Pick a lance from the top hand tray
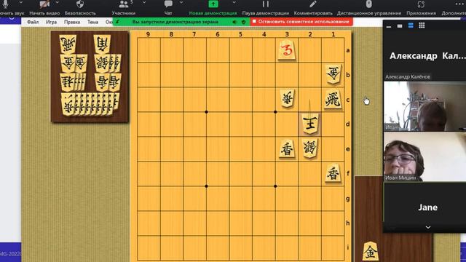The width and height of the screenshot is (466, 262). tap(102, 82)
